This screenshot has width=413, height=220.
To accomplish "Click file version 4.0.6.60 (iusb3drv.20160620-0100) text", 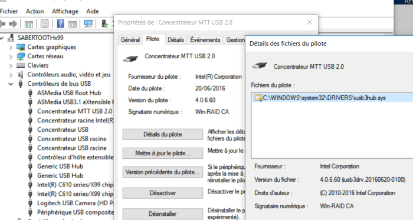I will click(x=363, y=180).
